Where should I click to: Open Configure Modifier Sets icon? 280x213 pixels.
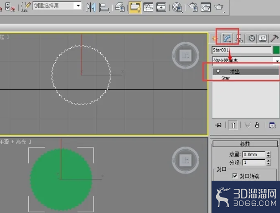pos(272,125)
